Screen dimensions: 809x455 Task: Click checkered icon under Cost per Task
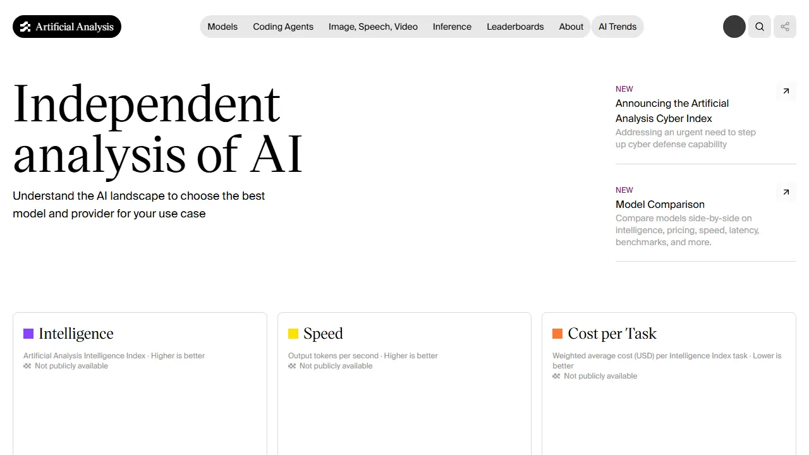click(x=556, y=376)
